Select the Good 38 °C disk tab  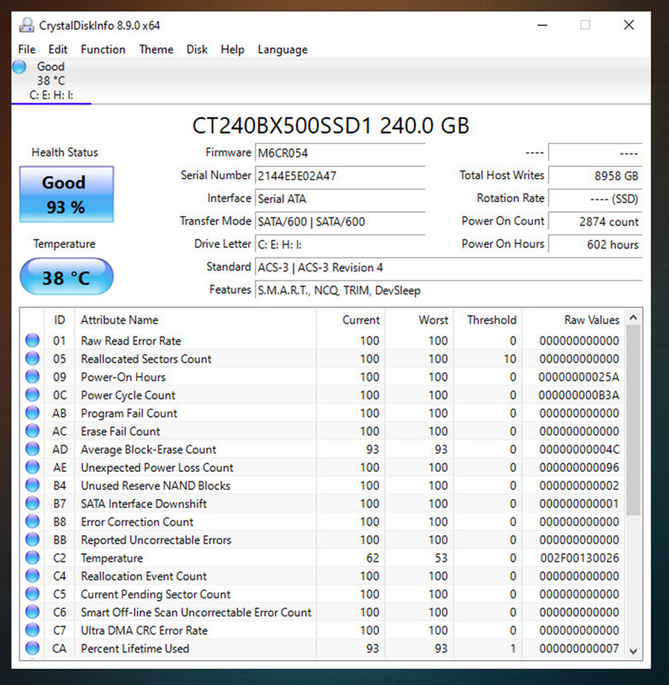(x=51, y=80)
